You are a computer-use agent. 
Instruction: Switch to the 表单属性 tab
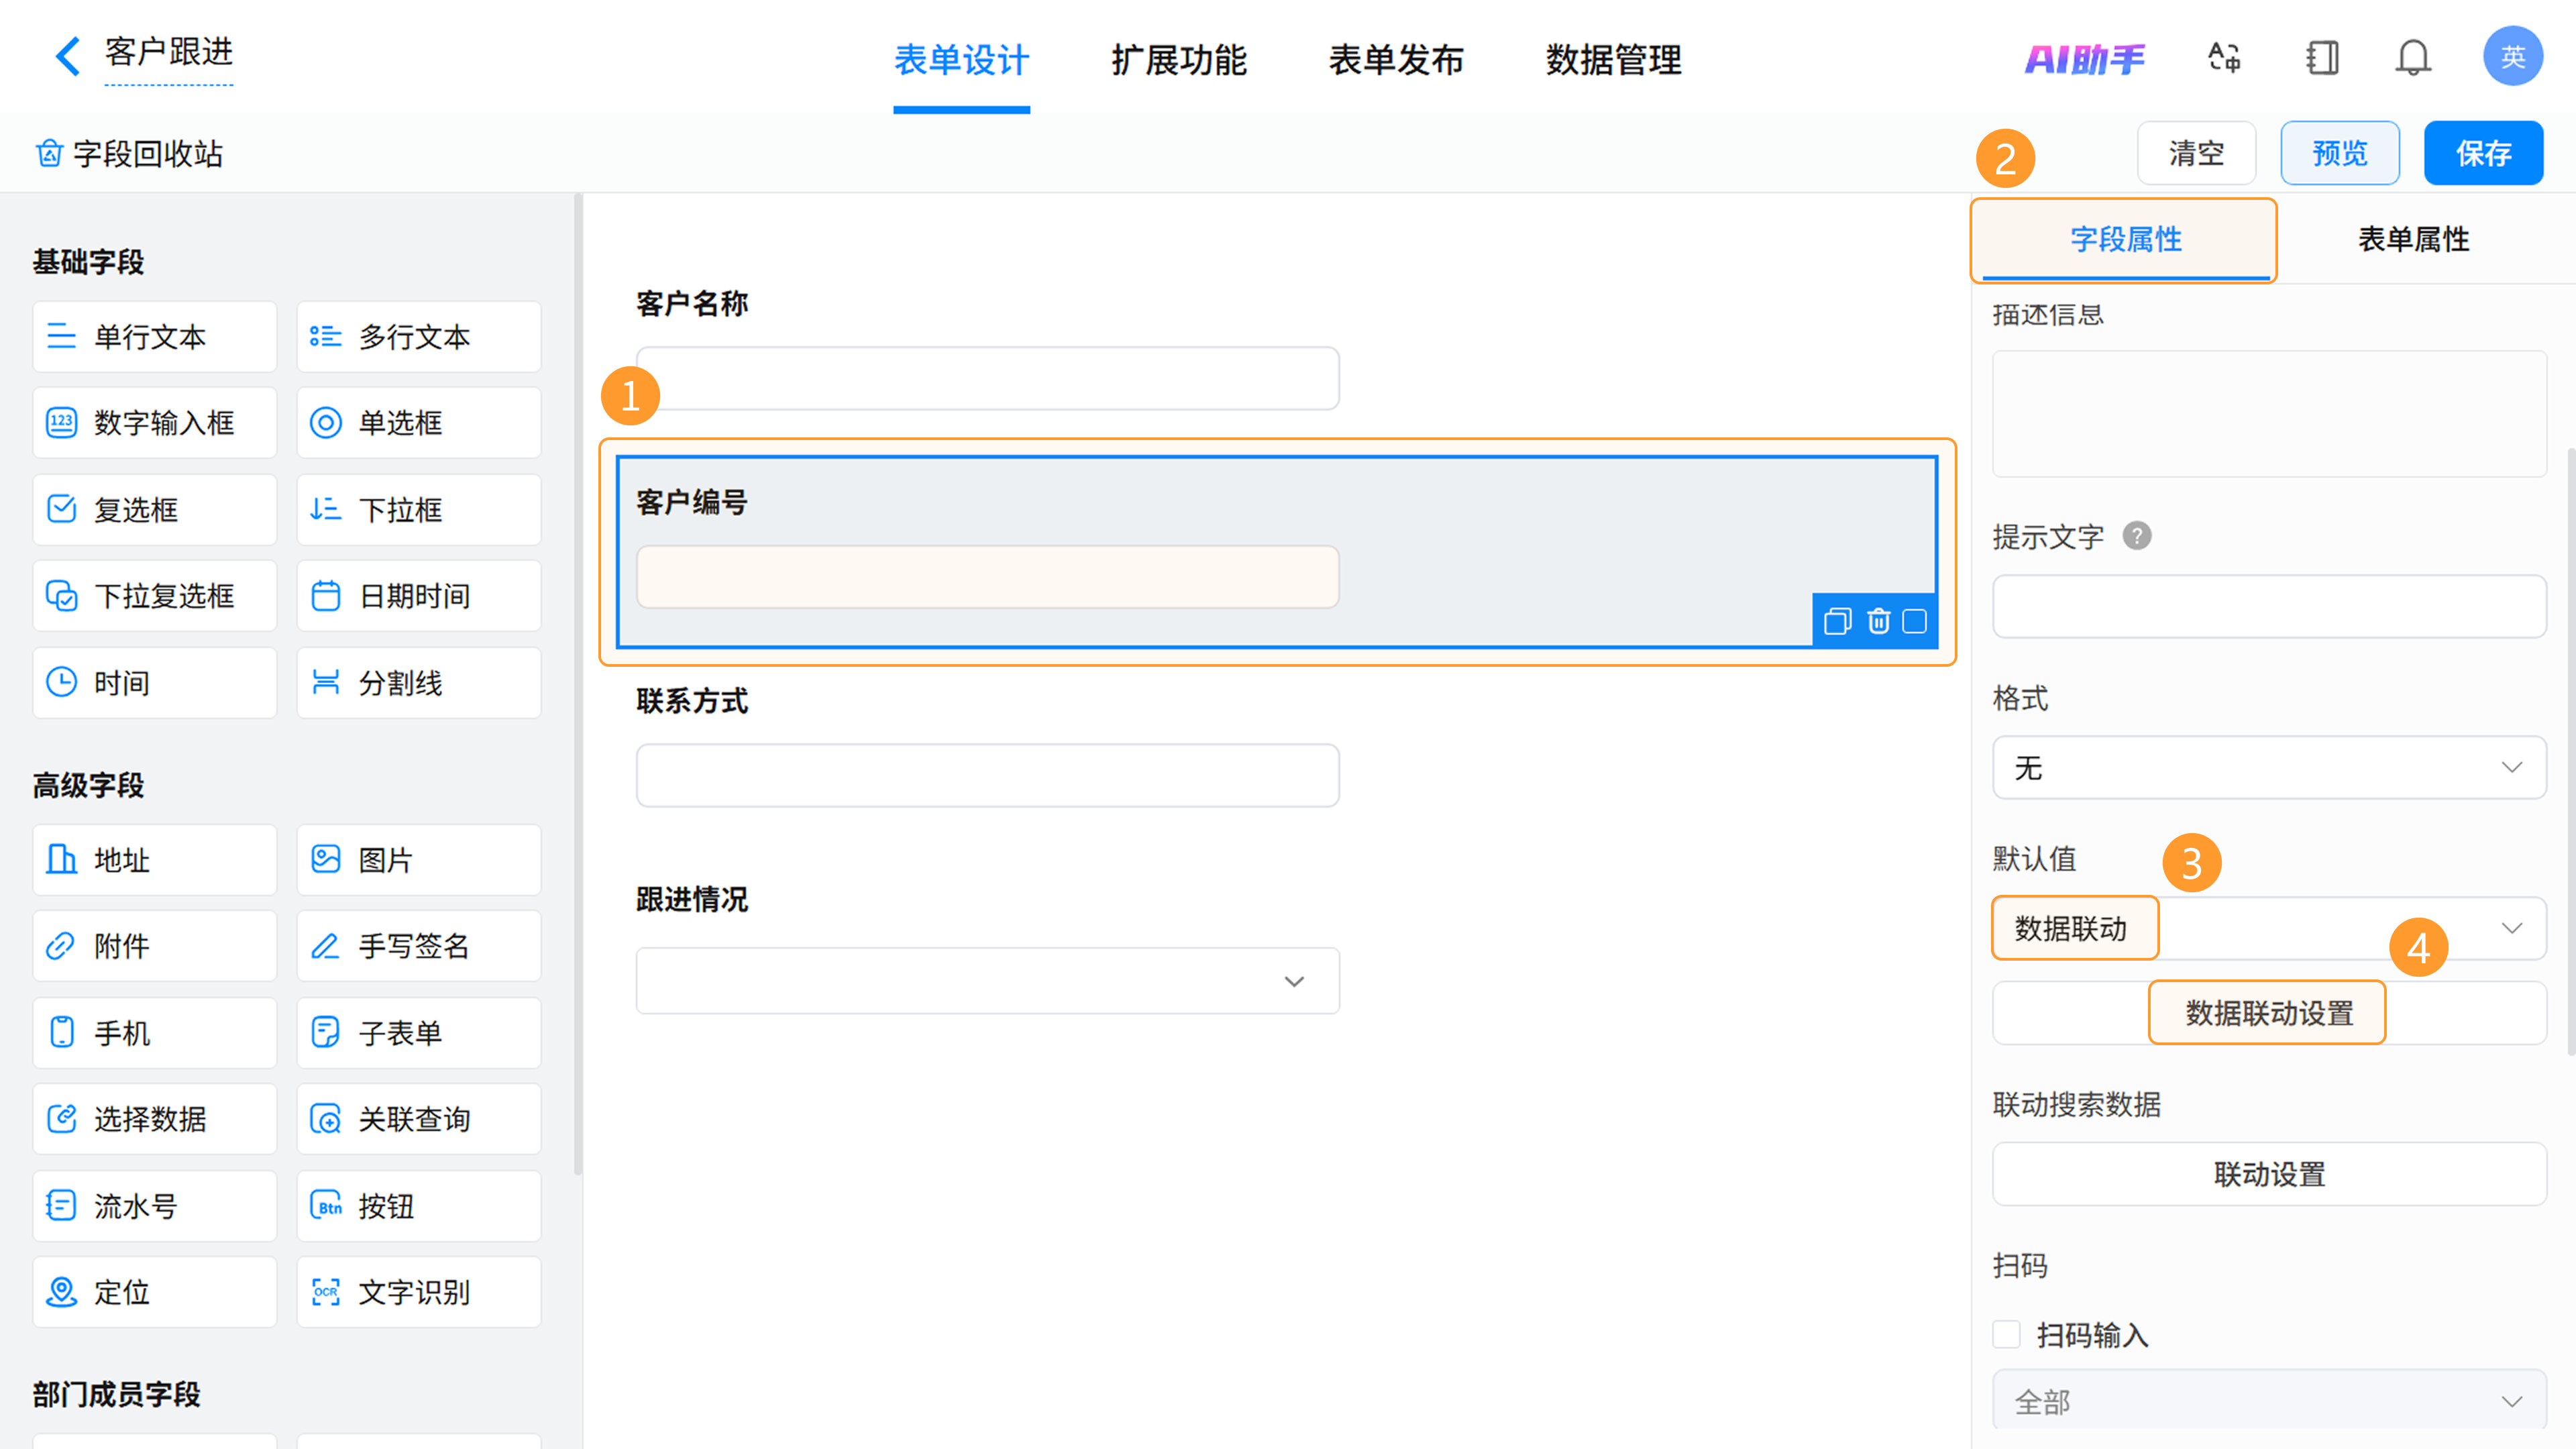click(x=2413, y=240)
